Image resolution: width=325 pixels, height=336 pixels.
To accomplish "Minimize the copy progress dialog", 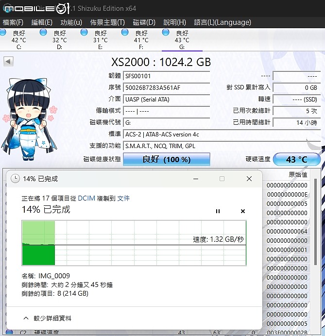I will 196,179.
